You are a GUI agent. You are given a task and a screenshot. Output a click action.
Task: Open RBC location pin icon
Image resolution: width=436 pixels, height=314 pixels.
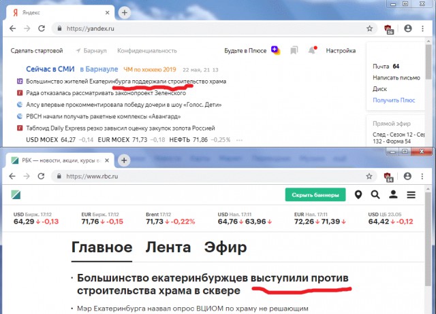pyautogui.click(x=358, y=195)
